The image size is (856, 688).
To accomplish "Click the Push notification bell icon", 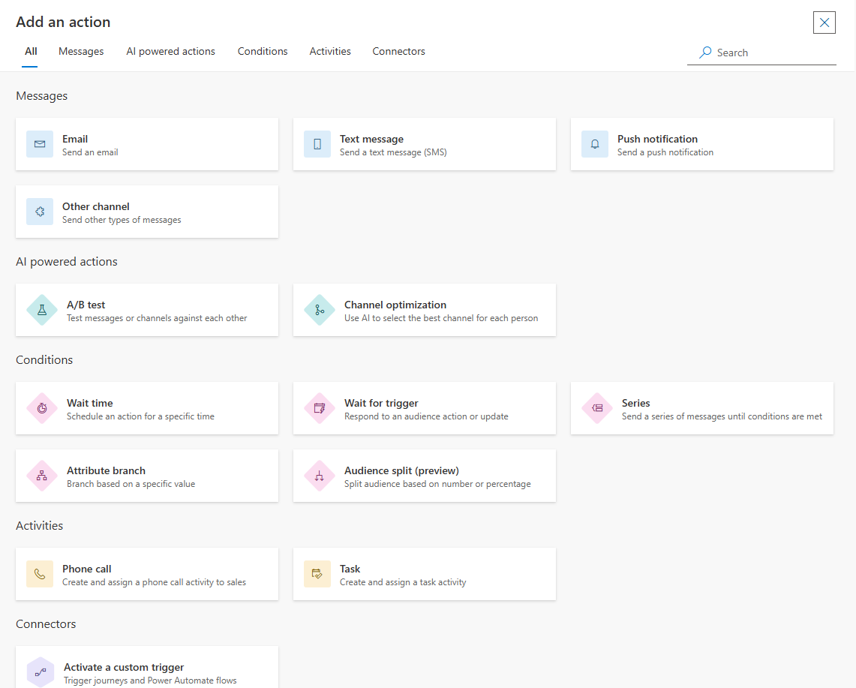I will click(x=595, y=144).
